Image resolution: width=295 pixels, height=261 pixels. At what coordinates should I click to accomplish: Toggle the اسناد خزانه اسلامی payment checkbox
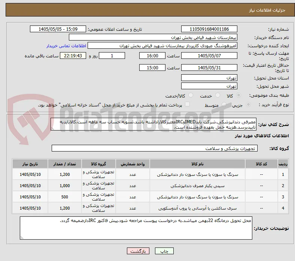(x=188, y=104)
